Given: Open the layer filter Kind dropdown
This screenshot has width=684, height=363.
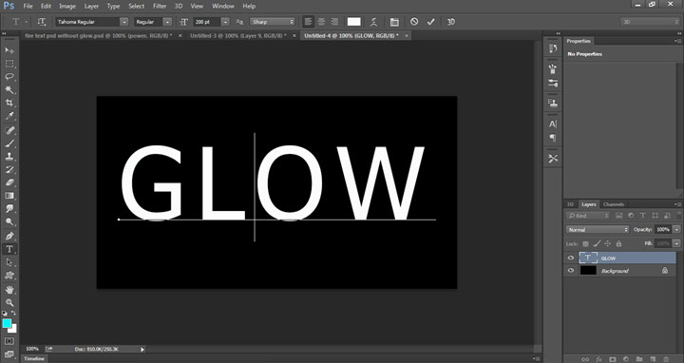Looking at the screenshot, I should [x=588, y=216].
